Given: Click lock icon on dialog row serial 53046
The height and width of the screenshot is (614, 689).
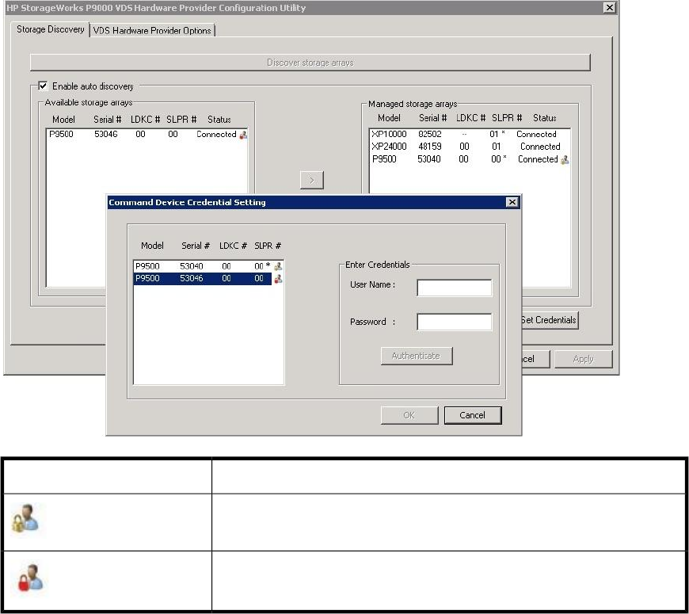Looking at the screenshot, I should (x=278, y=279).
